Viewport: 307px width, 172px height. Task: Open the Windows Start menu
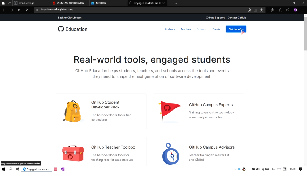click(x=3, y=169)
